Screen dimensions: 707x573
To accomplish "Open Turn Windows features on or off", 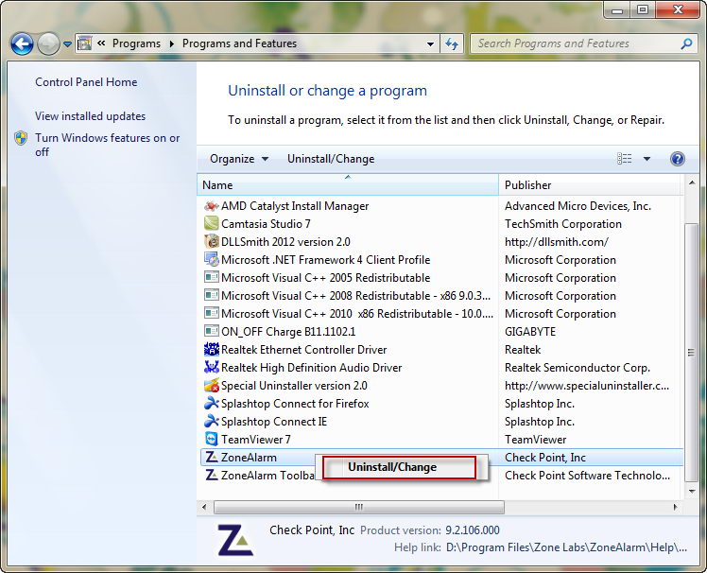I will pos(108,145).
